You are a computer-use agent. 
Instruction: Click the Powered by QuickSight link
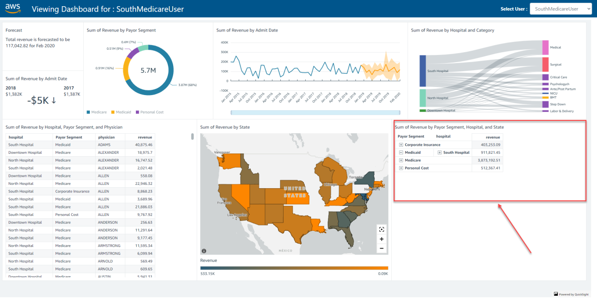click(x=574, y=294)
